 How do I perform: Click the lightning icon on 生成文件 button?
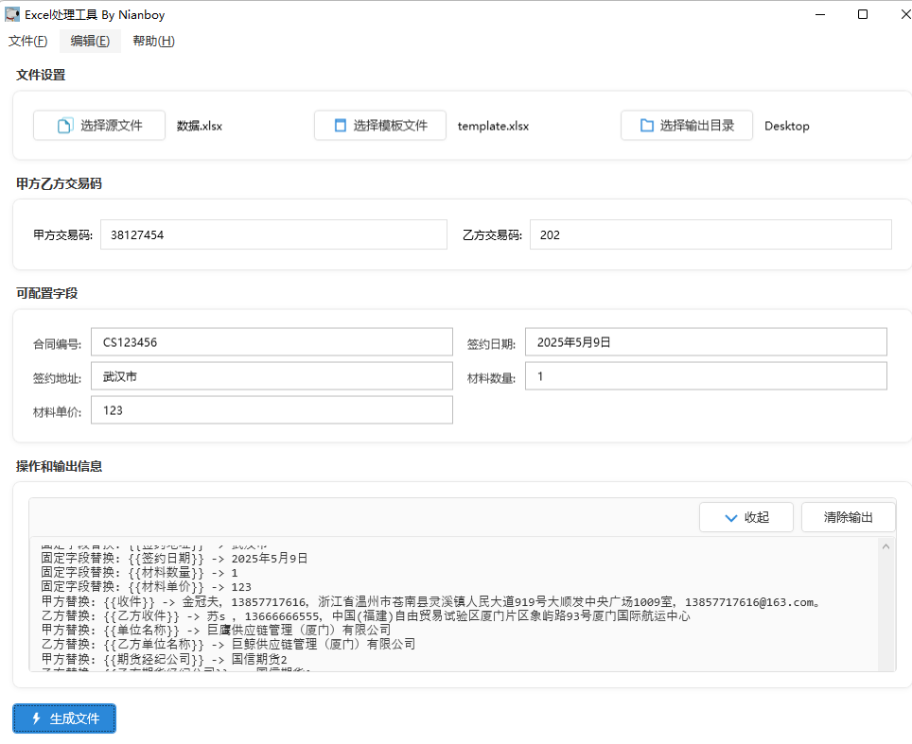[x=36, y=718]
